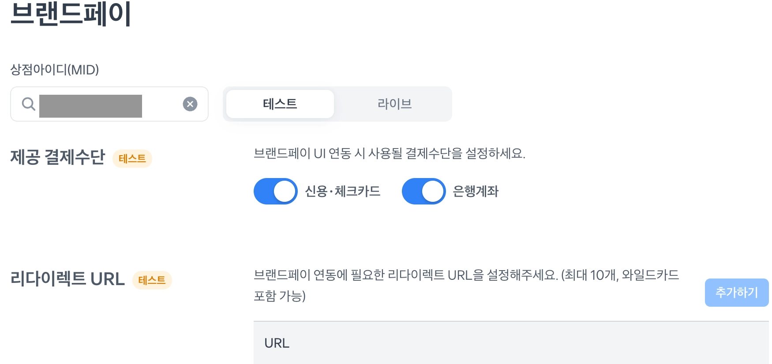The height and width of the screenshot is (364, 772).
Task: Select the 제공 결제수단 section heading
Action: click(x=58, y=157)
